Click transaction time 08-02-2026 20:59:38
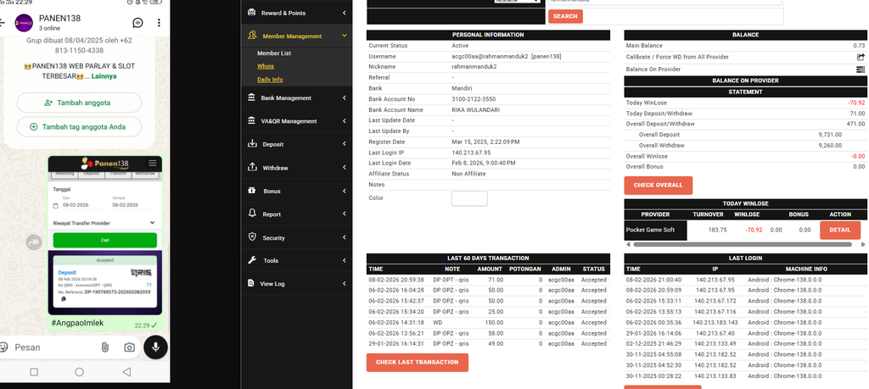Image resolution: width=869 pixels, height=389 pixels. pyautogui.click(x=396, y=280)
